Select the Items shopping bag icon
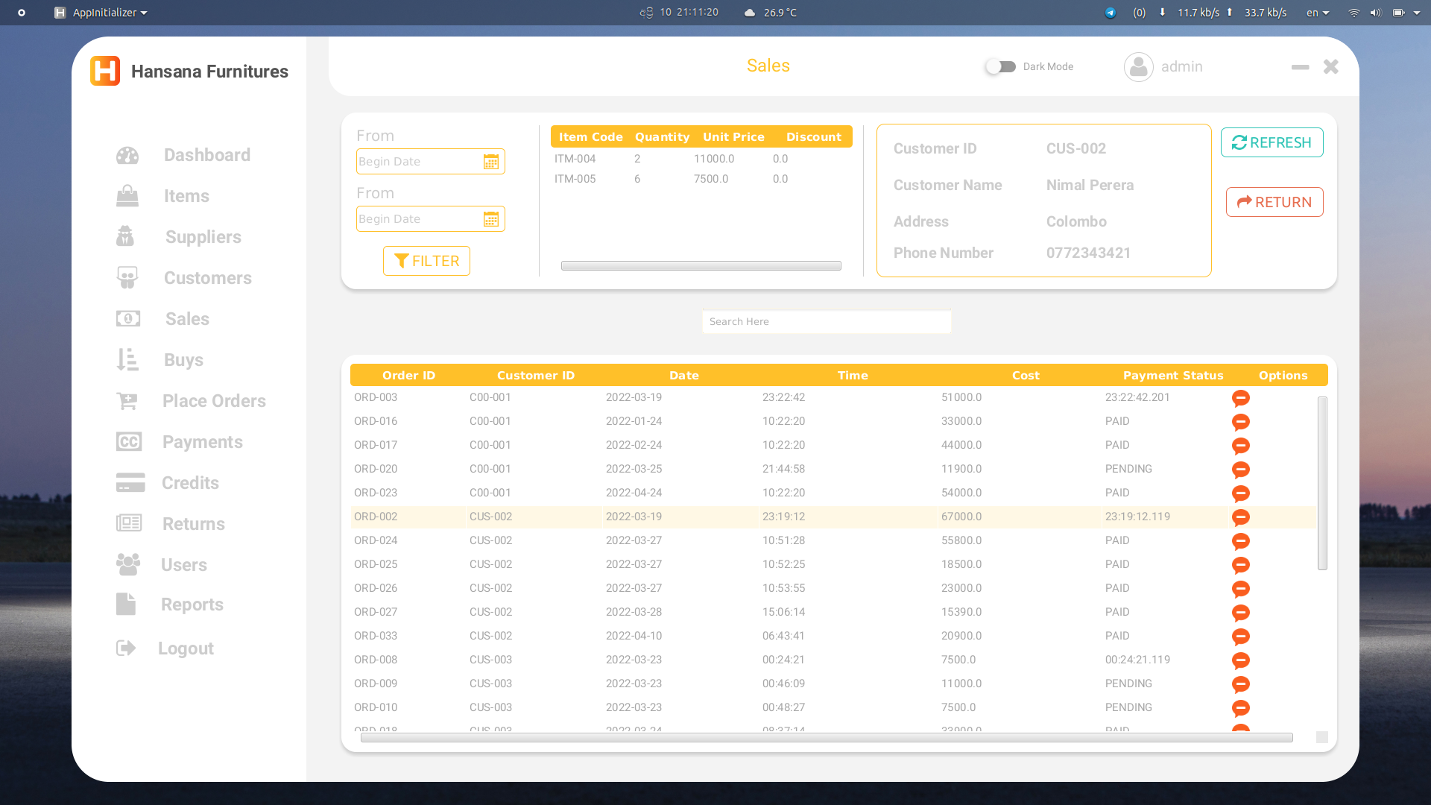 (x=127, y=195)
